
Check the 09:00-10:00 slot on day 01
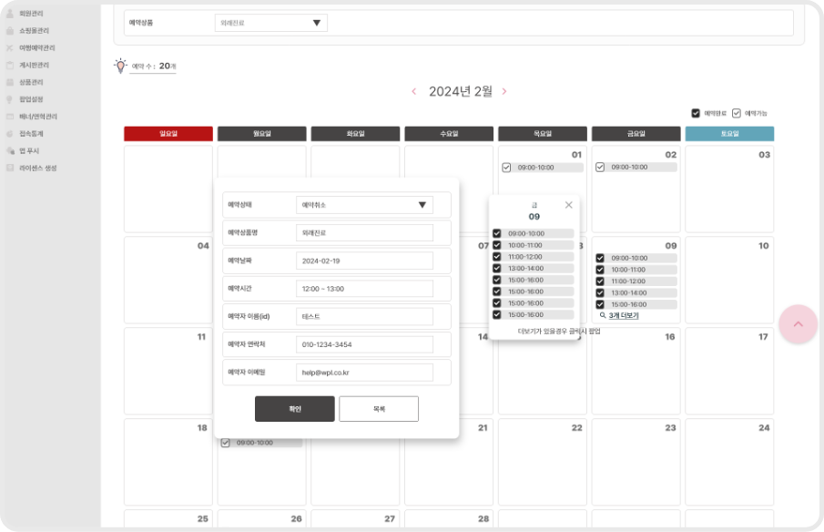click(x=507, y=168)
